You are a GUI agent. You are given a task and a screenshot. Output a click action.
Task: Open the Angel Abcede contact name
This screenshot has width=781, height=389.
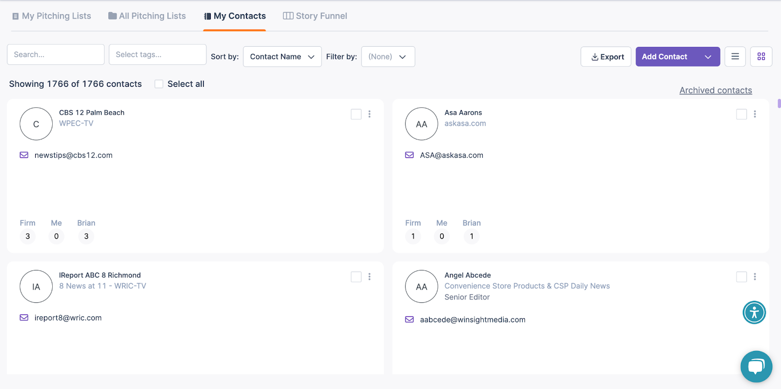pos(468,275)
